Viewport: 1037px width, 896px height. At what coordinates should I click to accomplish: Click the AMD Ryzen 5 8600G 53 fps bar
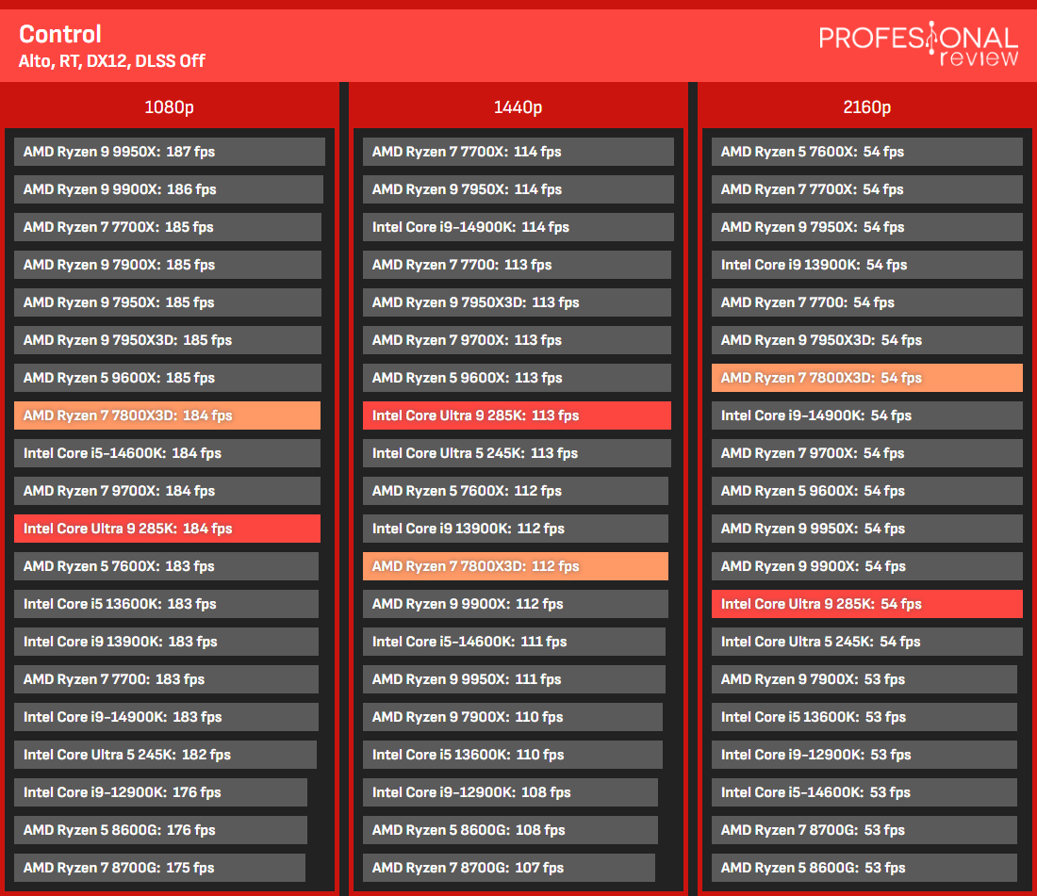click(x=864, y=868)
